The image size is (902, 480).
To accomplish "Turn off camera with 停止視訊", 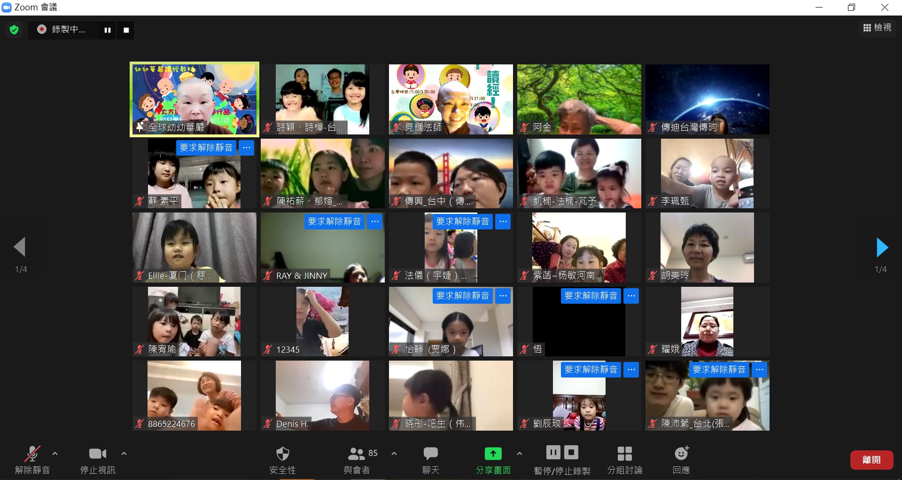I will (97, 454).
